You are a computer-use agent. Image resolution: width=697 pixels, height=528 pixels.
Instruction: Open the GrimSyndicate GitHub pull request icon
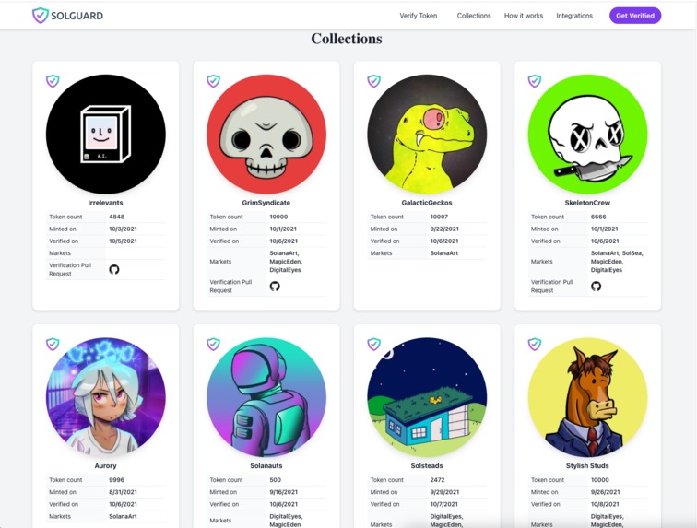[275, 287]
